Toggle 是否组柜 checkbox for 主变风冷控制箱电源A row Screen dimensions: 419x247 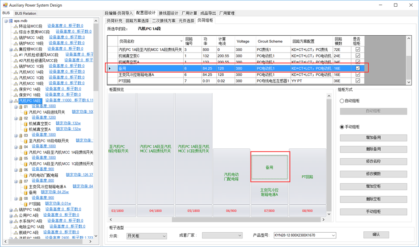point(358,74)
